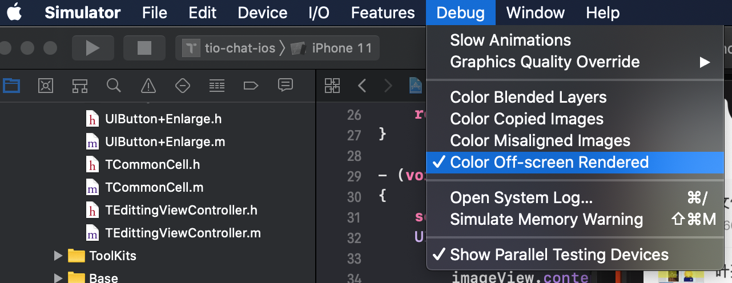
Task: Click the Xcode Stop button
Action: [x=144, y=48]
